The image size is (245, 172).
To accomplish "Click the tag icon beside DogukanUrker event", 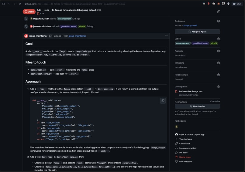I will [x=26, y=19].
